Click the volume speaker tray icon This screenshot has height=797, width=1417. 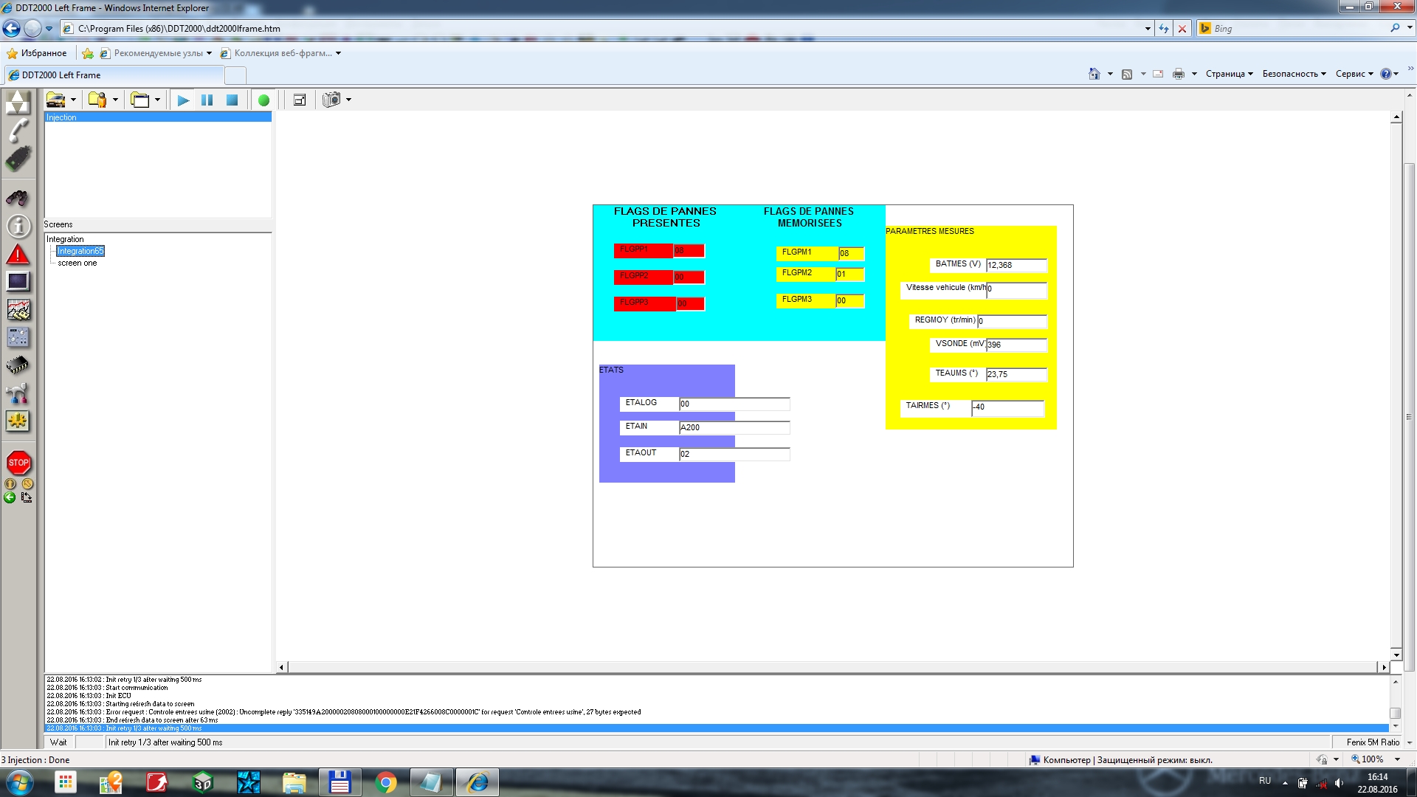(x=1339, y=783)
